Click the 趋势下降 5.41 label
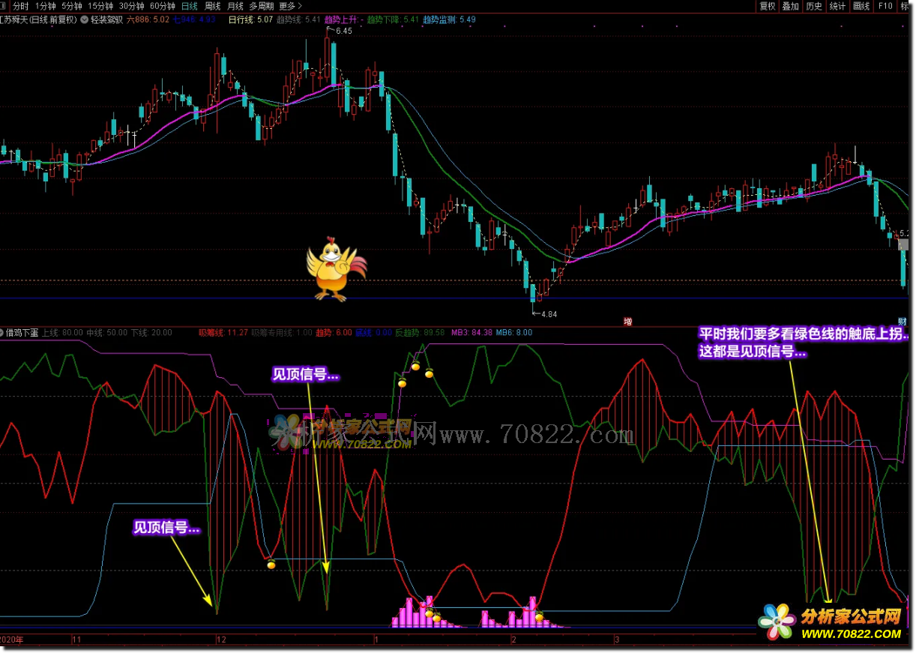 coord(393,19)
